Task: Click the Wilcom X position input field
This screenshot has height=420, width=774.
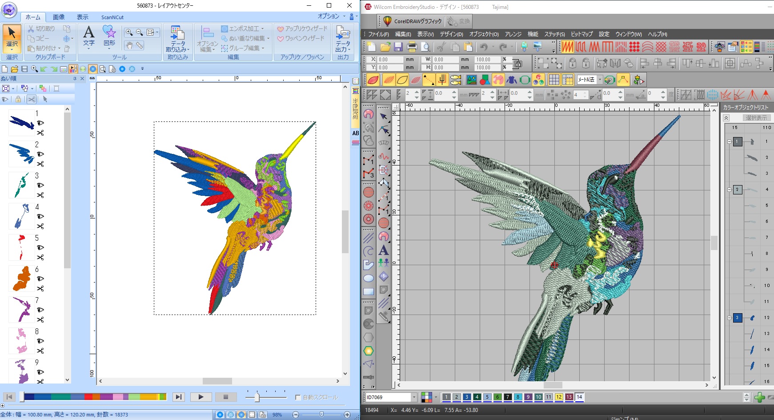Action: [389, 59]
